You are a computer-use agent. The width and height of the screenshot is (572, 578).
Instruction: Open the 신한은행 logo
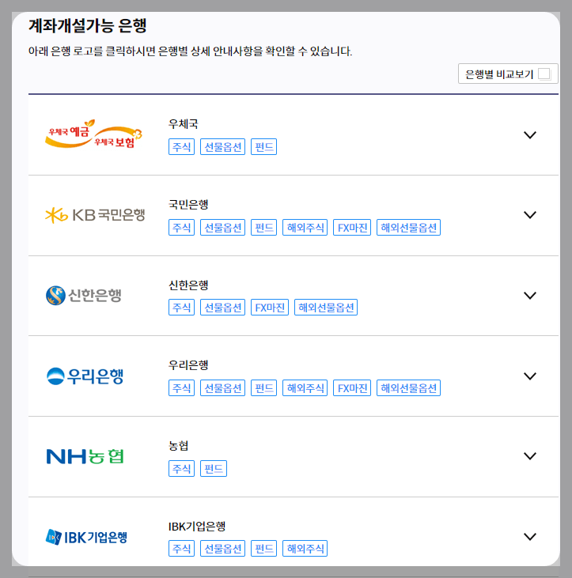[84, 295]
